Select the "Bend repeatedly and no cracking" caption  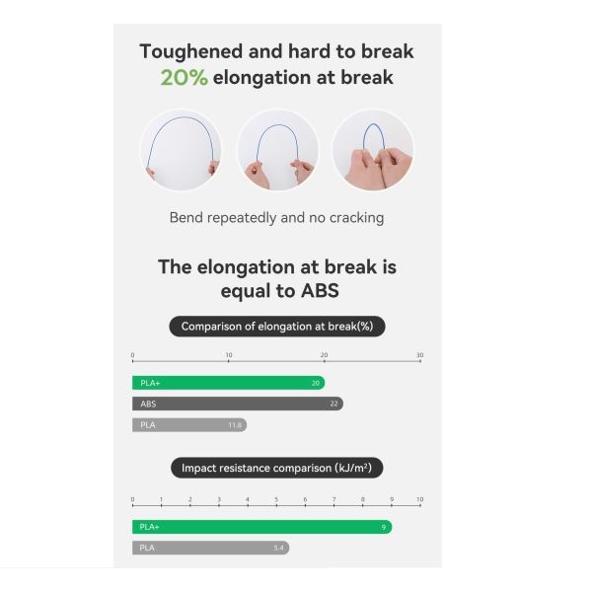276,217
